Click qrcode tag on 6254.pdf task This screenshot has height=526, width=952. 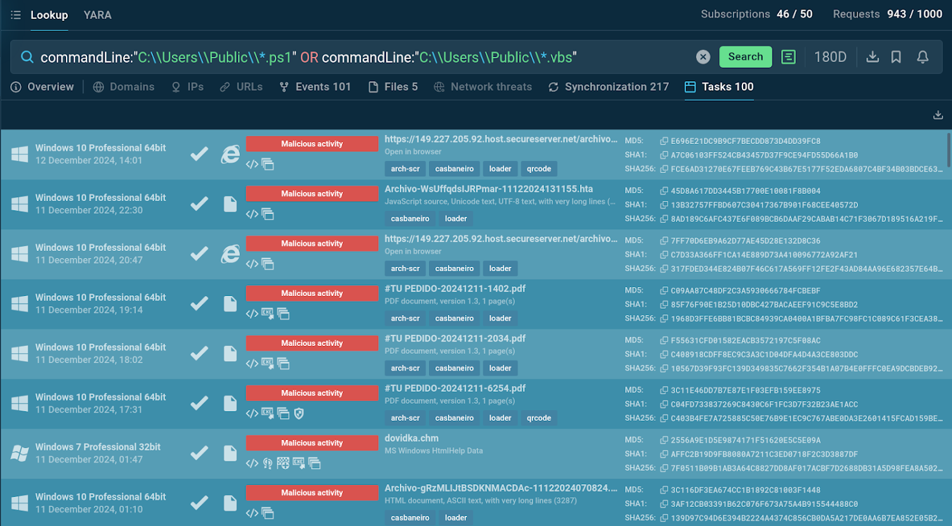pyautogui.click(x=539, y=418)
